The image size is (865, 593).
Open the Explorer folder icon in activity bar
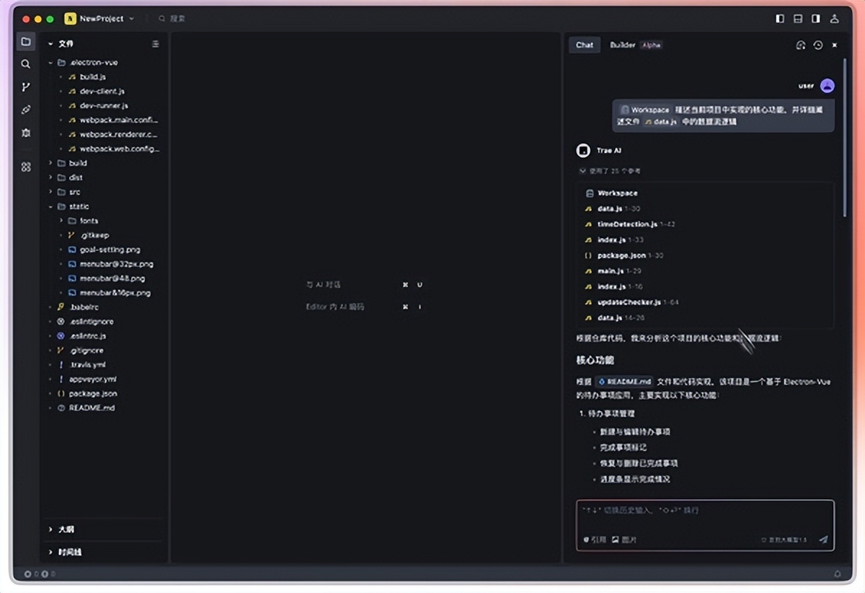(x=26, y=42)
